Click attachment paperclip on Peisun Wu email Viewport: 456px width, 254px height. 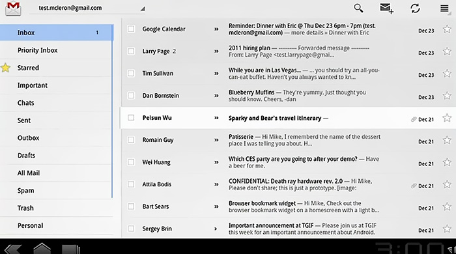click(414, 119)
